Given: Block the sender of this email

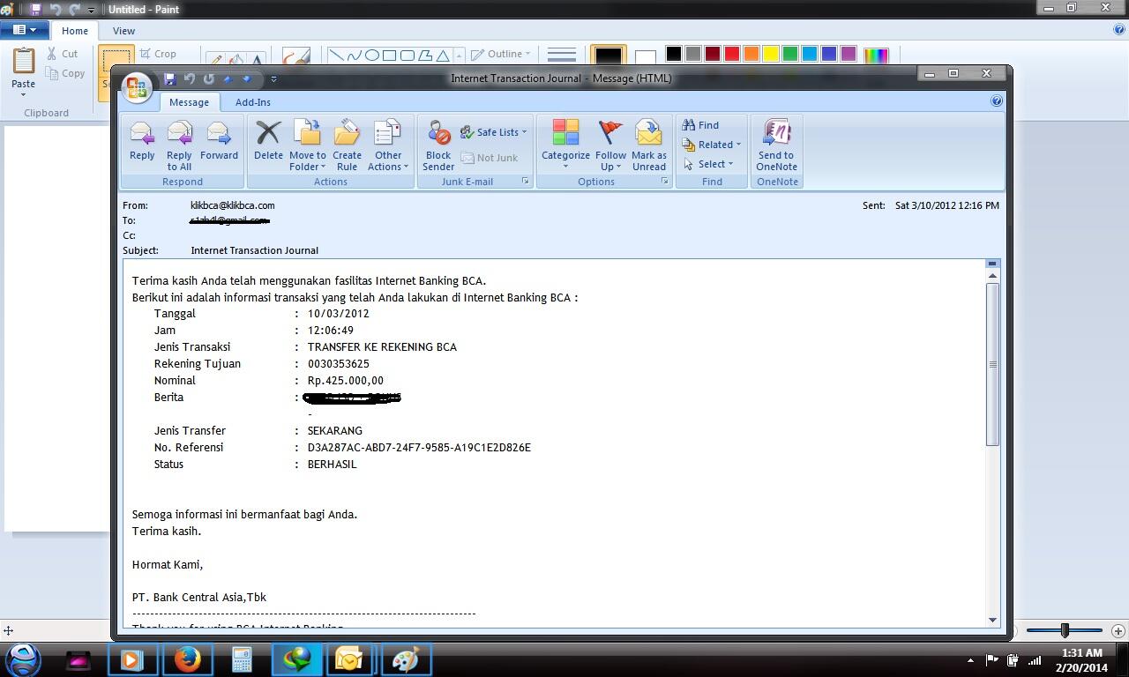Looking at the screenshot, I should [x=438, y=145].
